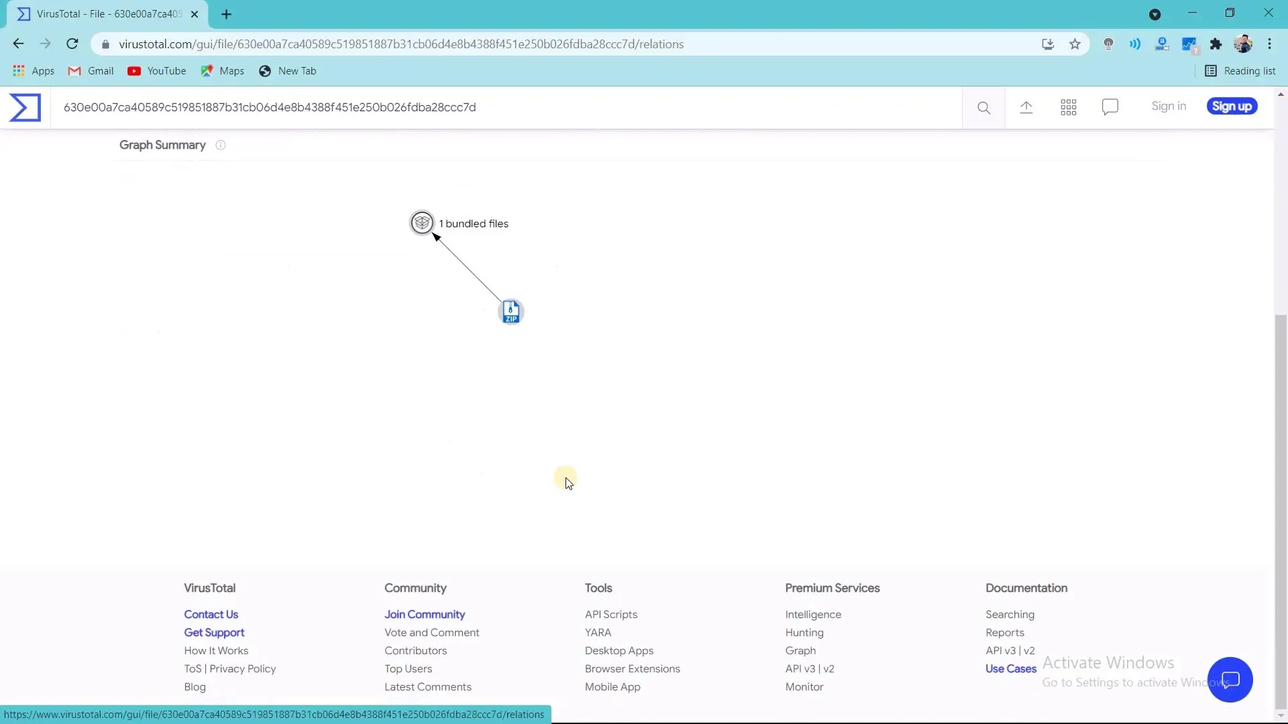Open the blue chat support bubble
This screenshot has height=724, width=1288.
1230,680
